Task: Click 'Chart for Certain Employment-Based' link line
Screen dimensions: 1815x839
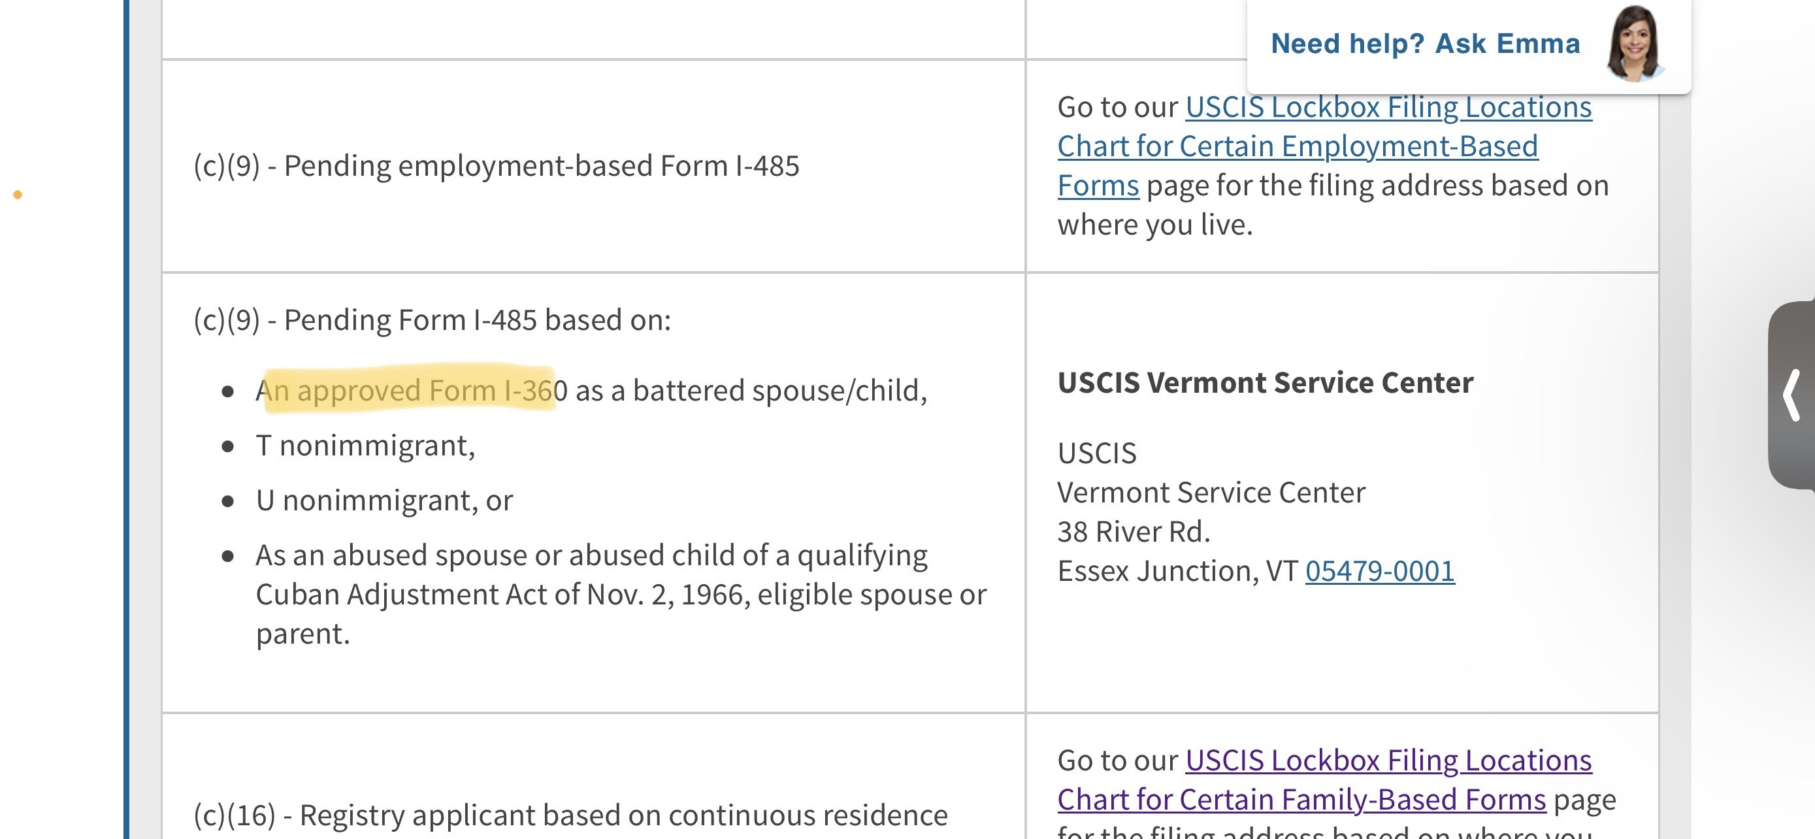Action: pyautogui.click(x=1297, y=146)
